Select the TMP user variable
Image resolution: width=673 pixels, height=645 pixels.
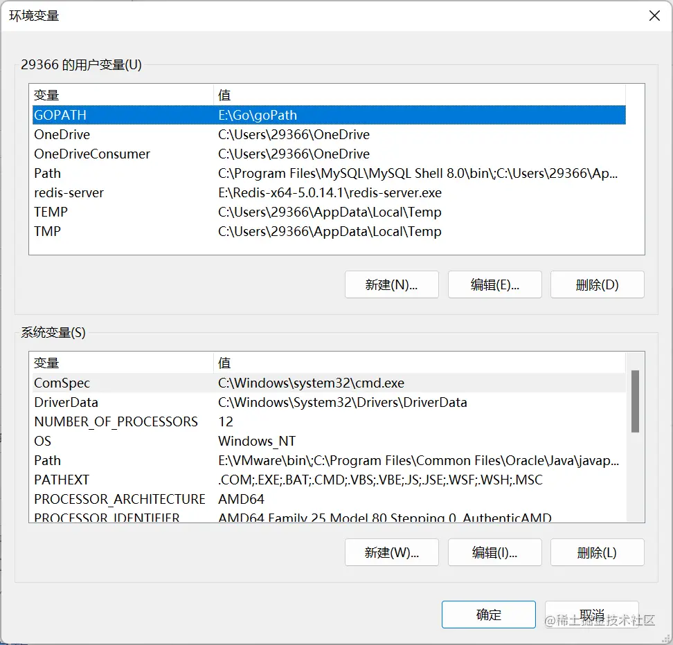point(329,231)
